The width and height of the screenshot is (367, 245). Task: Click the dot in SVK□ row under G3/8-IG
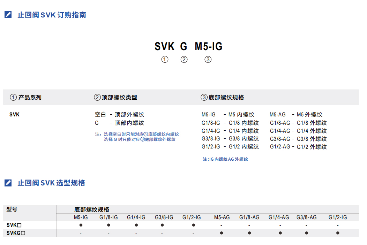[162, 225]
